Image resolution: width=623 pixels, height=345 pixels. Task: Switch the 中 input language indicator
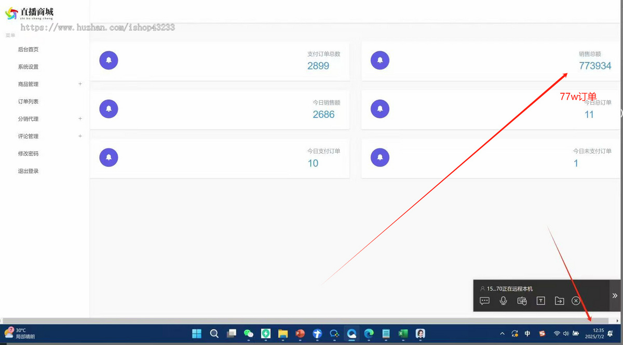tap(527, 334)
